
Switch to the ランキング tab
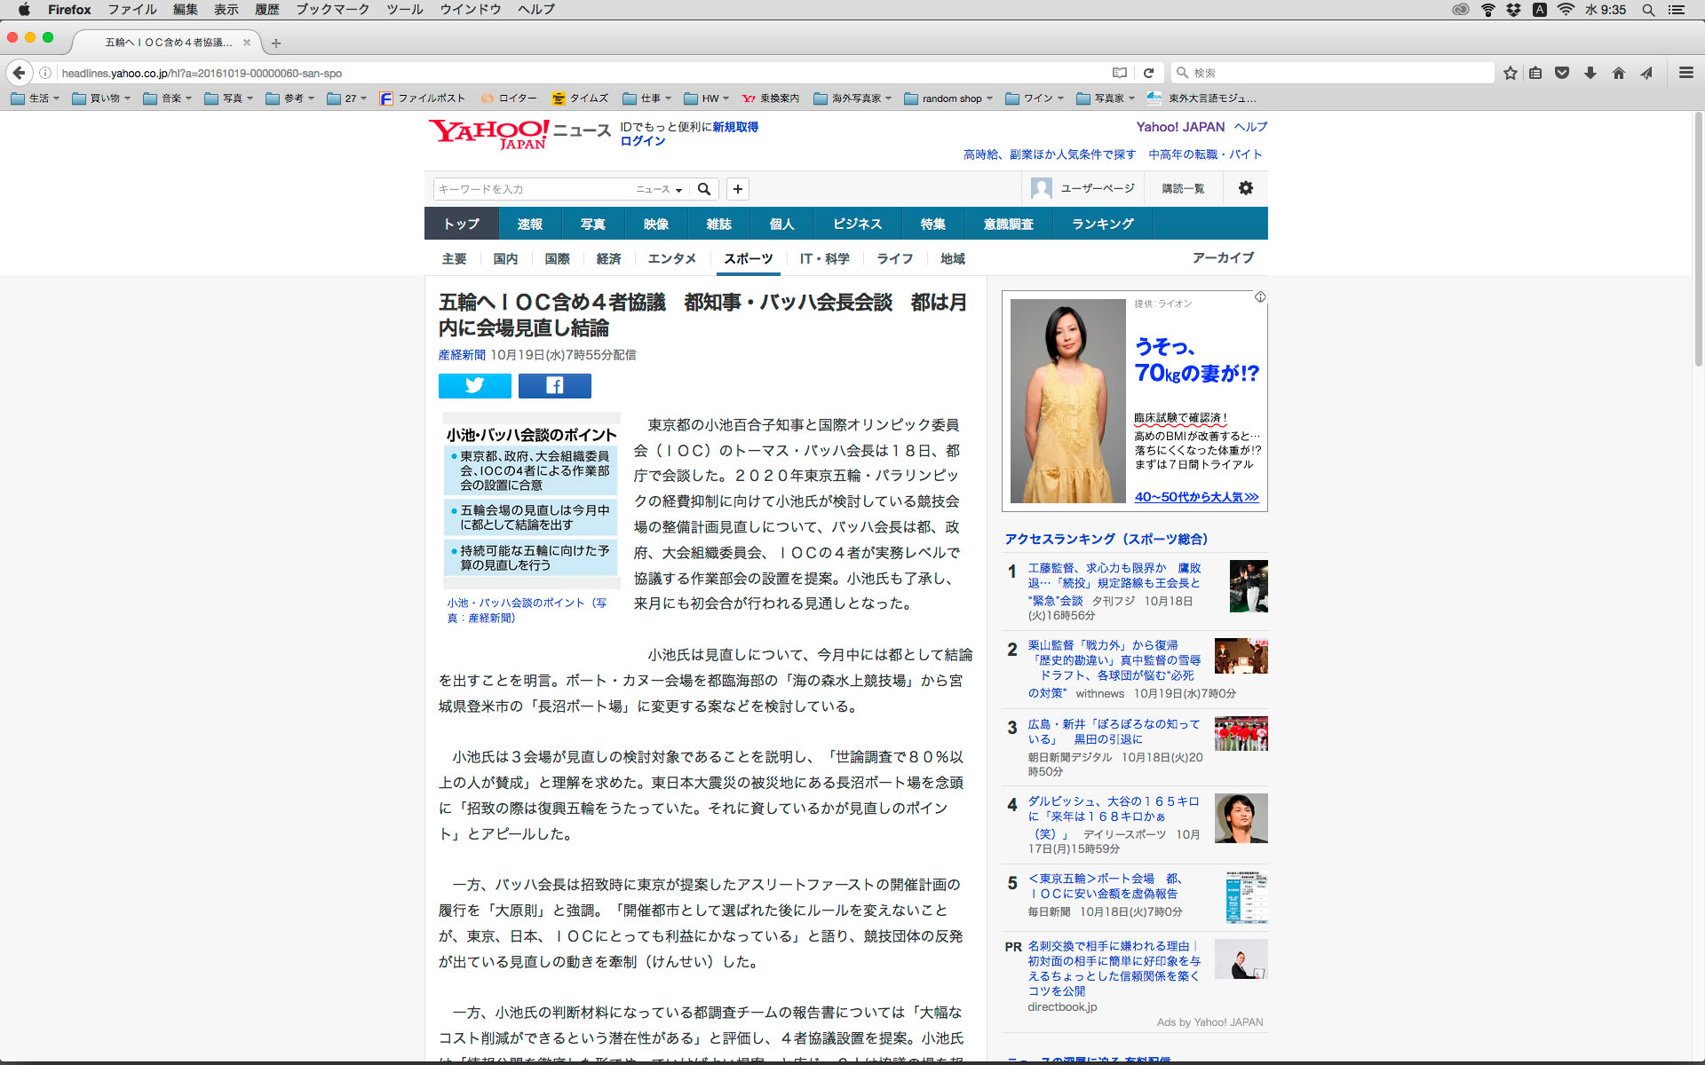pos(1102,224)
